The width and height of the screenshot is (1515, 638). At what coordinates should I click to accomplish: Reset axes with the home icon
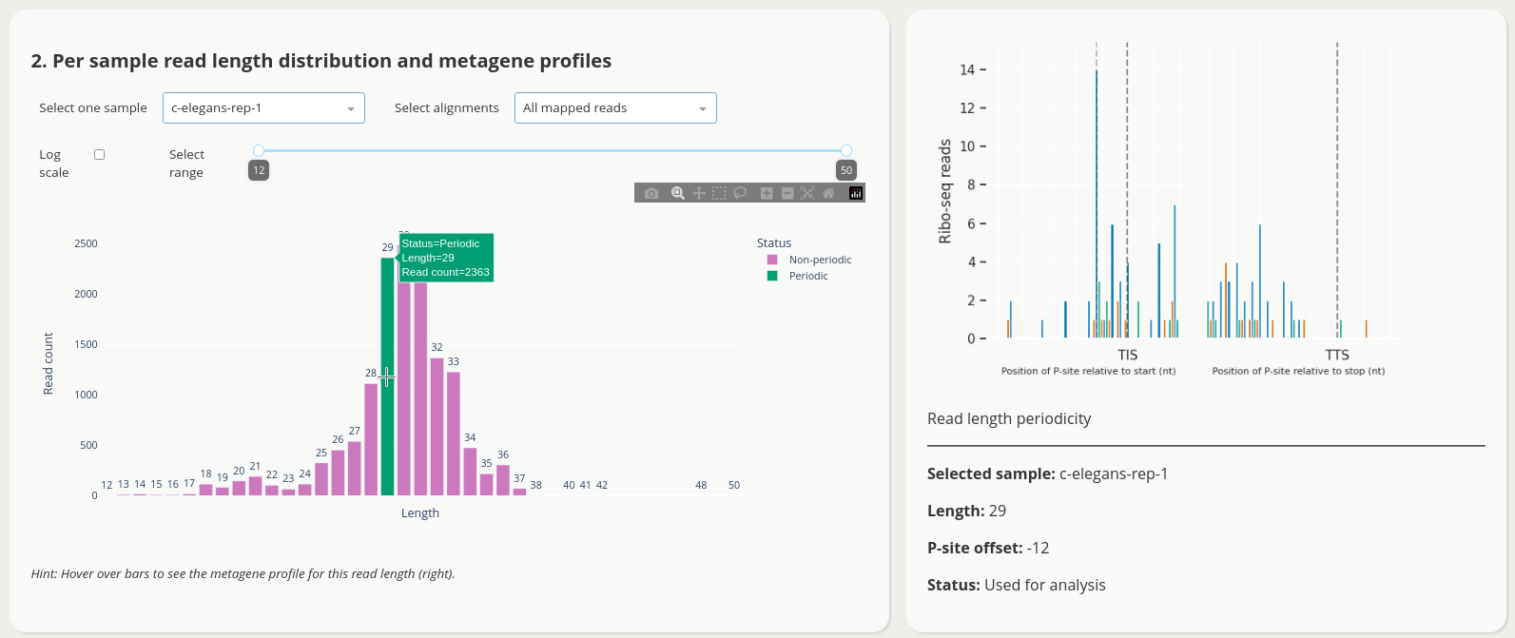(828, 193)
